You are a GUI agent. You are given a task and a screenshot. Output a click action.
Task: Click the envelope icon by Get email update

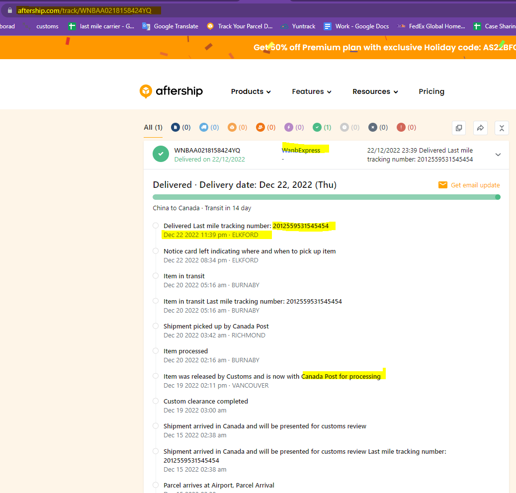tap(442, 185)
